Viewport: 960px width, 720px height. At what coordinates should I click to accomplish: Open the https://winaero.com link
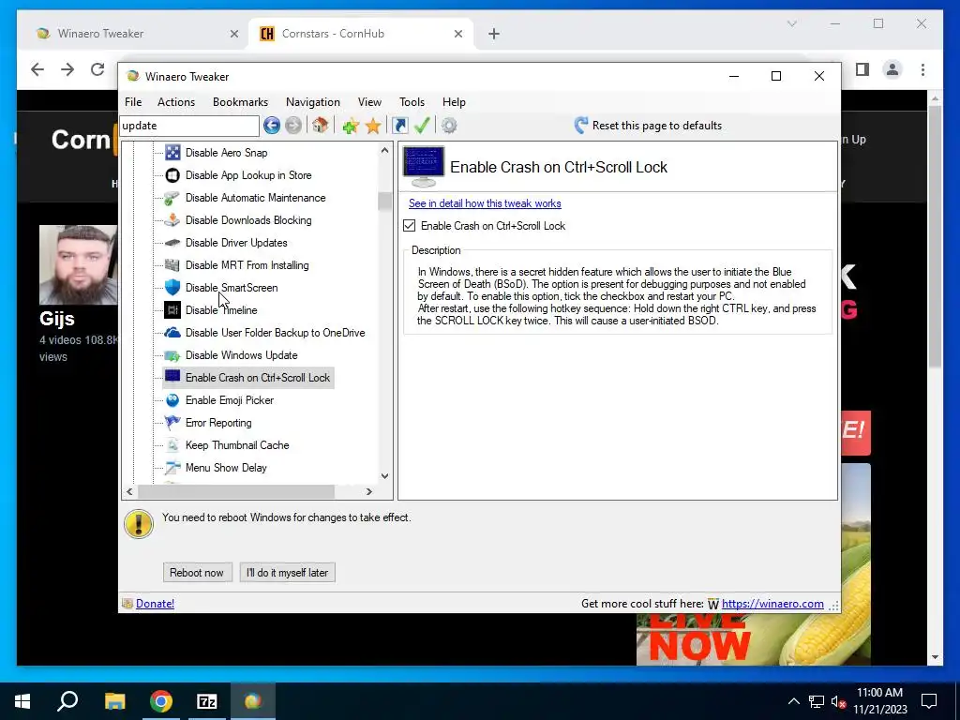pyautogui.click(x=772, y=604)
